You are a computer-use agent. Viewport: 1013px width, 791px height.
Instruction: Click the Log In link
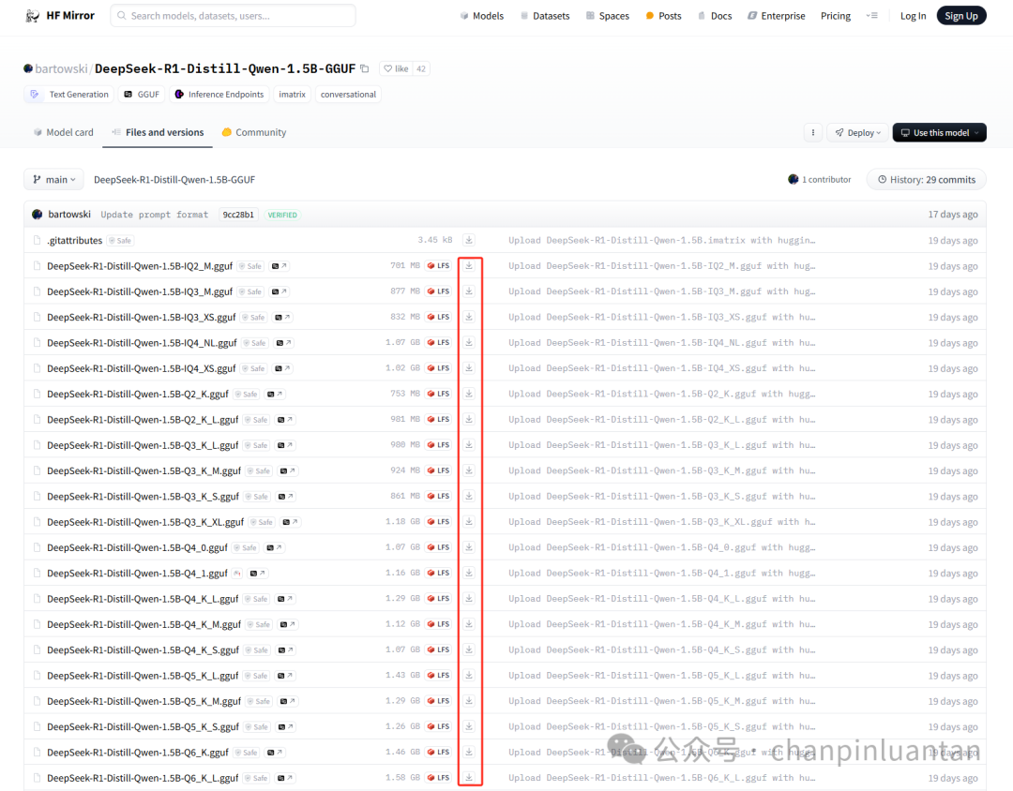coord(913,16)
